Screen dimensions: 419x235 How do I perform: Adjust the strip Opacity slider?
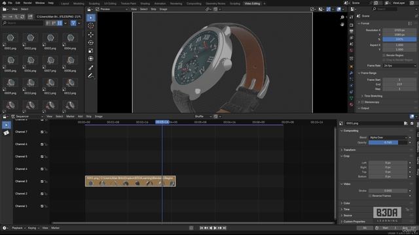point(388,142)
